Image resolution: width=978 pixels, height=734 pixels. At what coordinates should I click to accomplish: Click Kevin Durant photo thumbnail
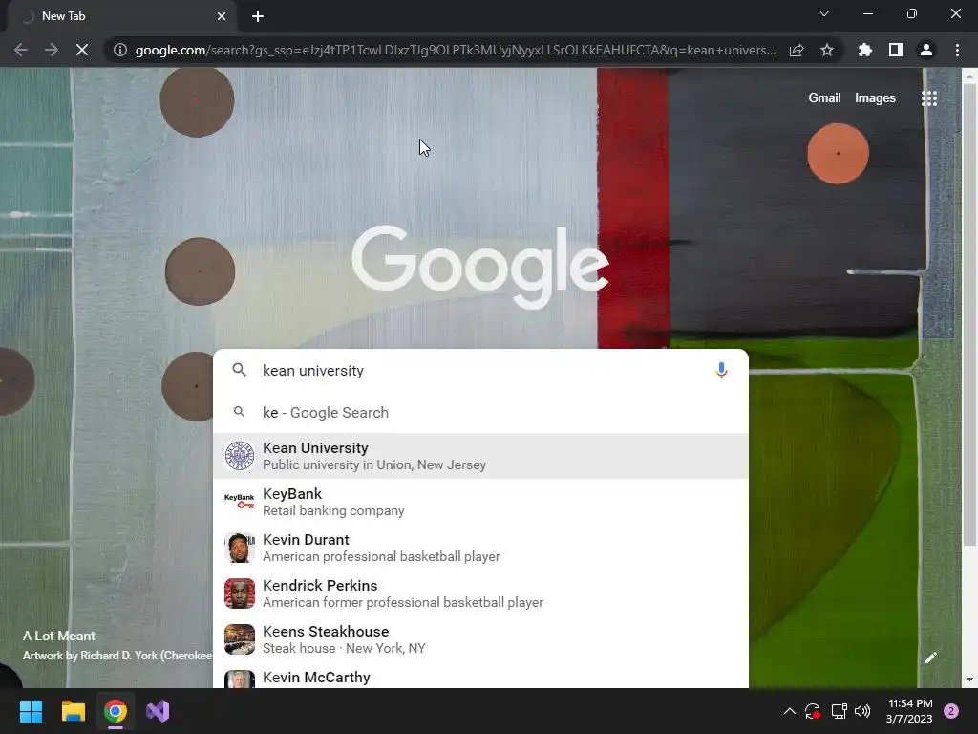coord(240,548)
